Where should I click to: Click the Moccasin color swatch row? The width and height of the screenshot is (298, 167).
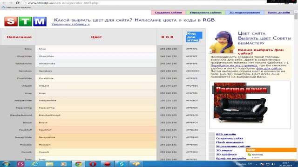pos(96,145)
